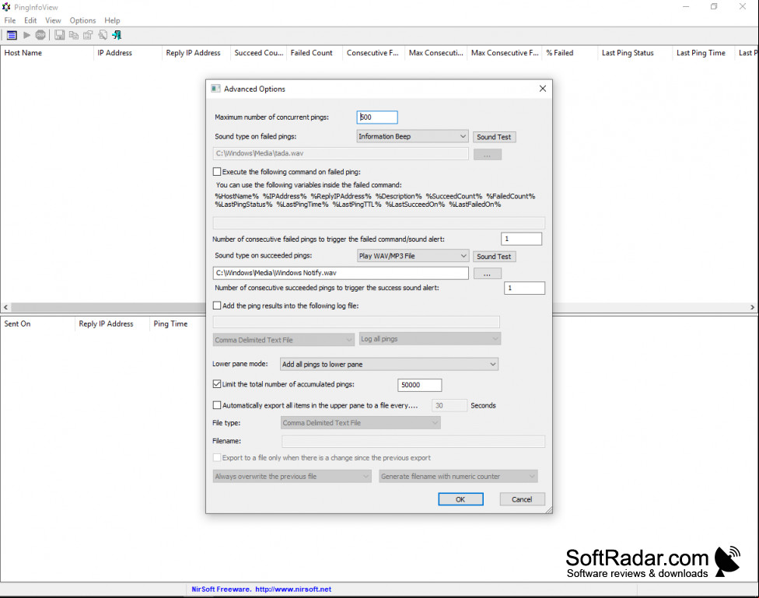759x598 pixels.
Task: Expand the Lower pane mode dropdown
Action: tap(389, 364)
